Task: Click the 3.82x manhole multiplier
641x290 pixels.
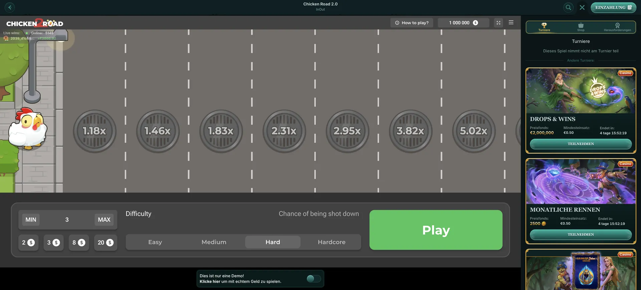Action: click(x=411, y=131)
